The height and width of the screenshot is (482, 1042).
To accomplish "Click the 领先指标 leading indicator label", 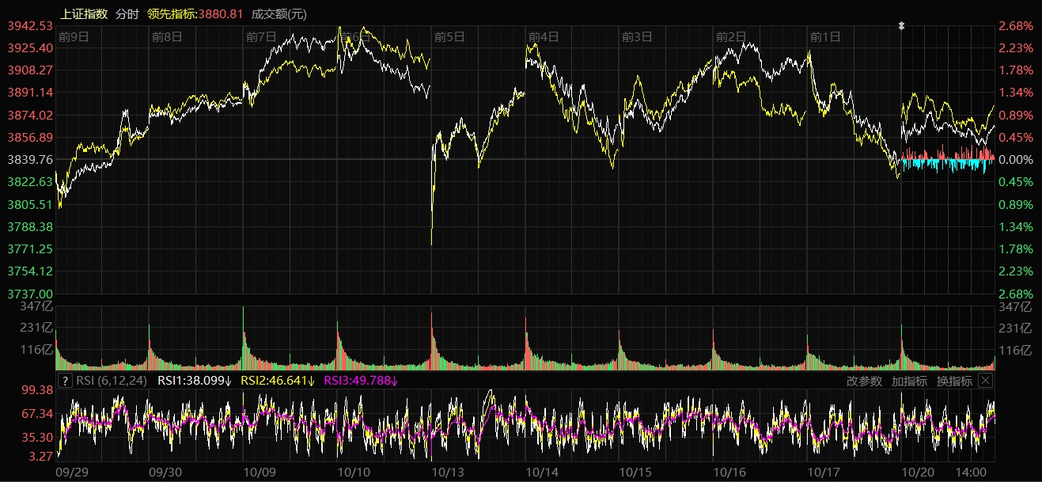I will [195, 13].
